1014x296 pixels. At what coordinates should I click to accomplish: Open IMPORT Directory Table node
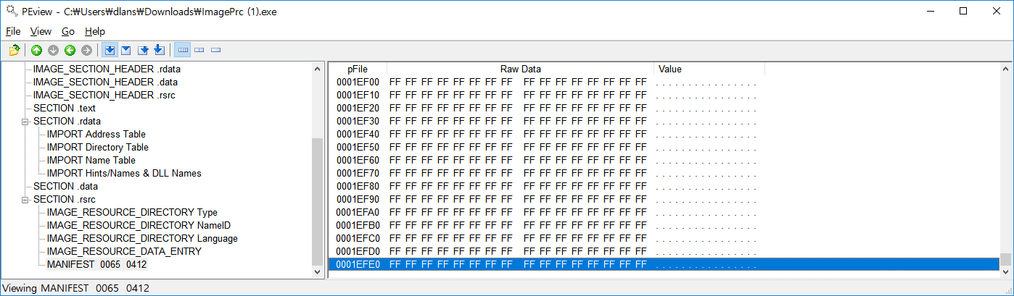click(98, 147)
